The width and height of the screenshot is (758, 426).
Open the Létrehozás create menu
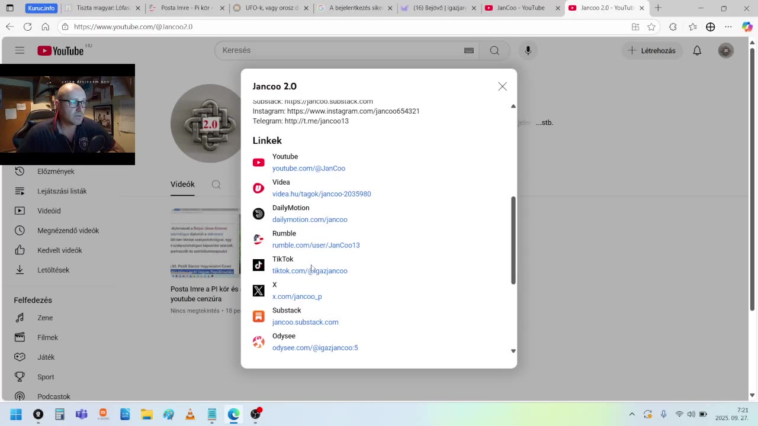tap(652, 50)
